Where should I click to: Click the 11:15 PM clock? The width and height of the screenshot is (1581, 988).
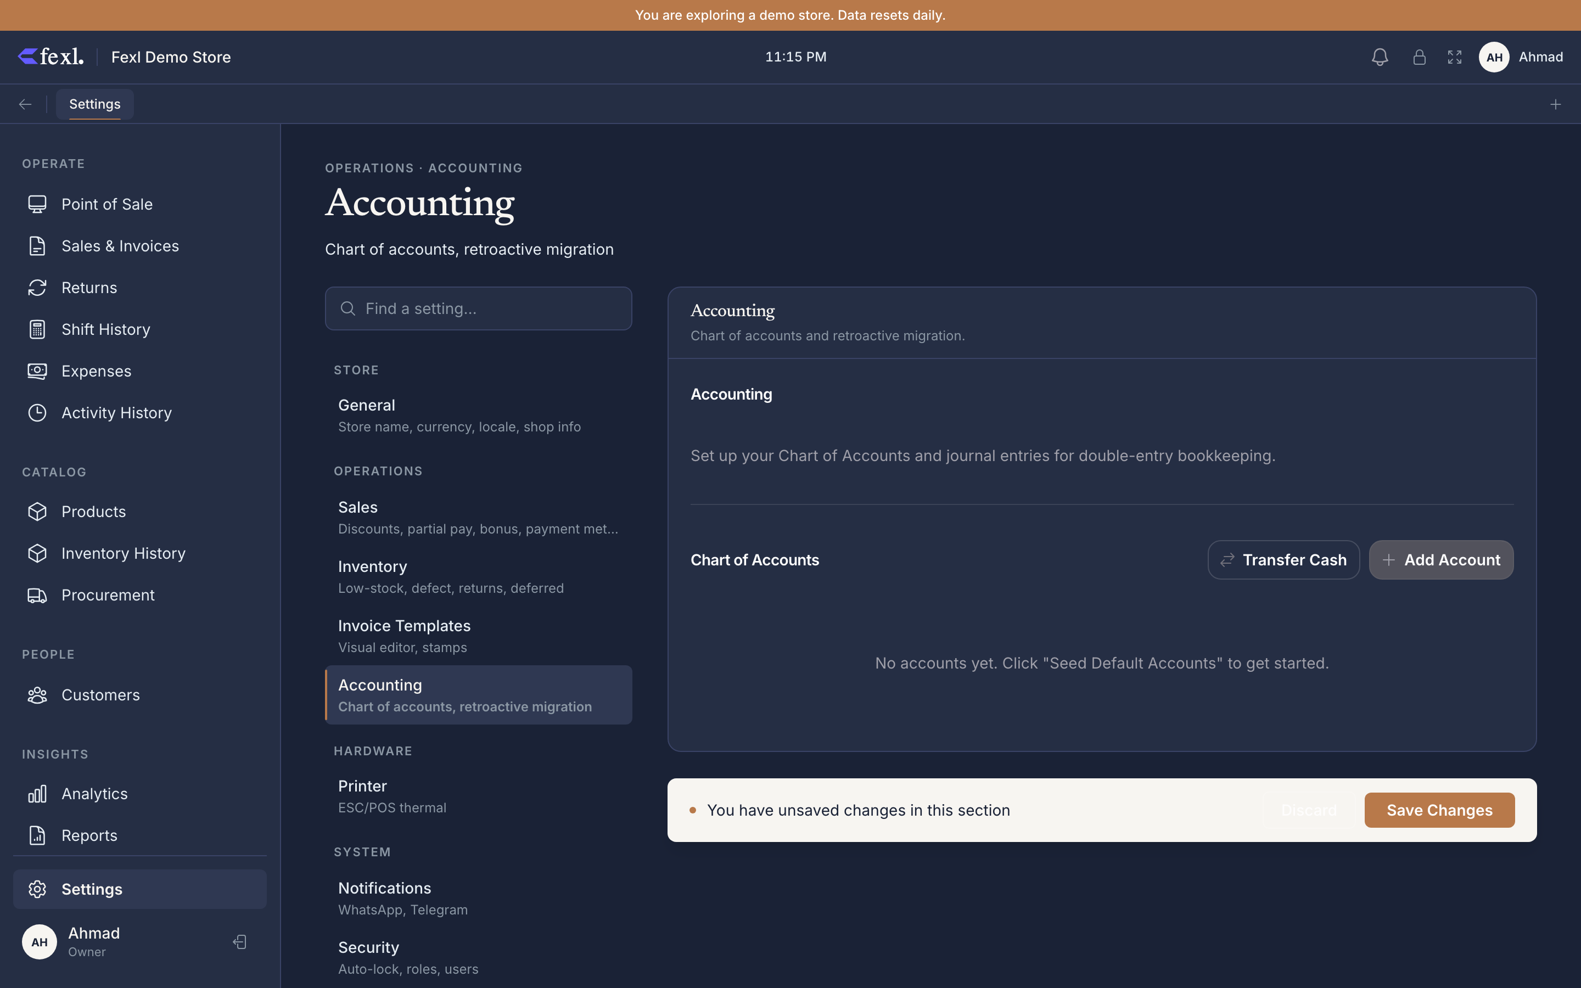coord(796,57)
